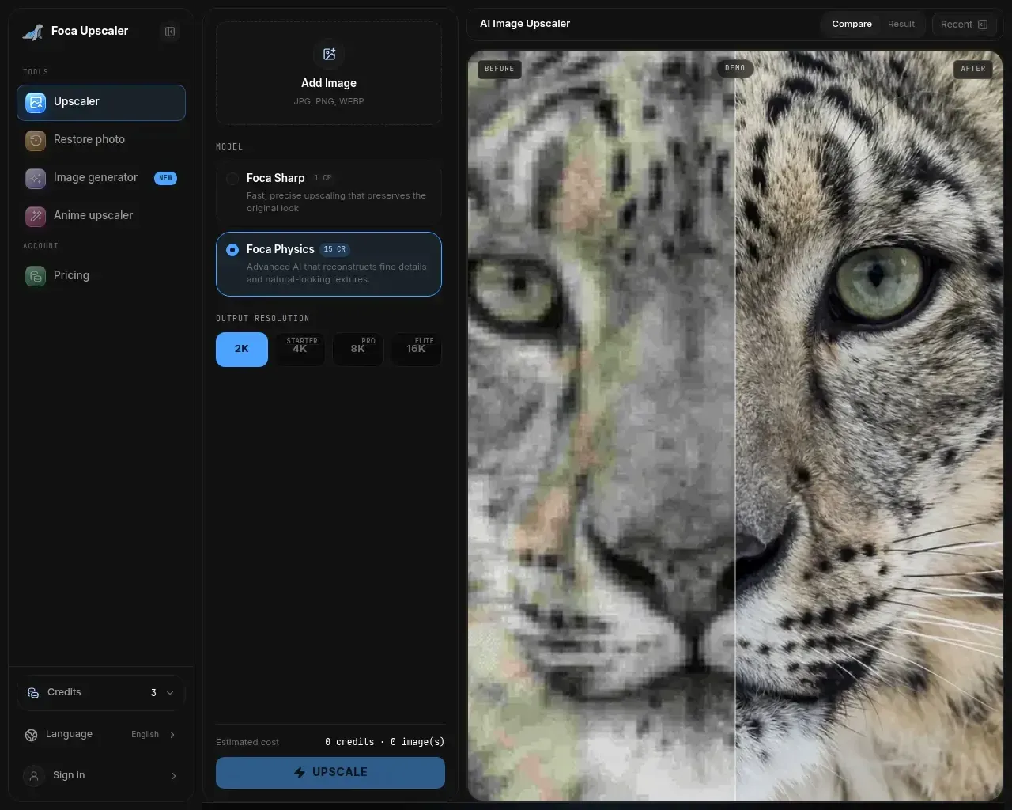
Task: Switch to the Result tab
Action: pyautogui.click(x=901, y=25)
